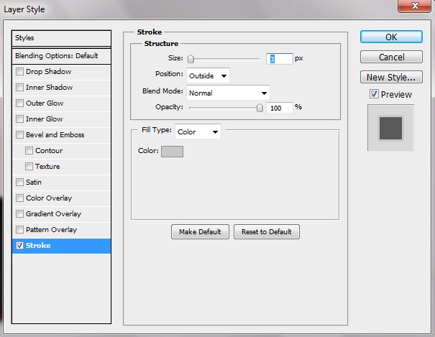Select the Outer Glow row label
435x337 pixels.
(x=45, y=103)
